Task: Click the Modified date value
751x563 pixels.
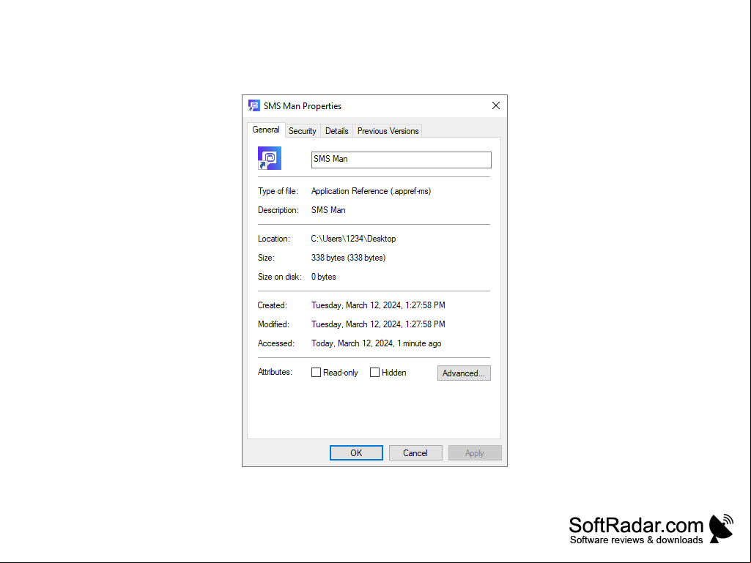Action: click(378, 324)
